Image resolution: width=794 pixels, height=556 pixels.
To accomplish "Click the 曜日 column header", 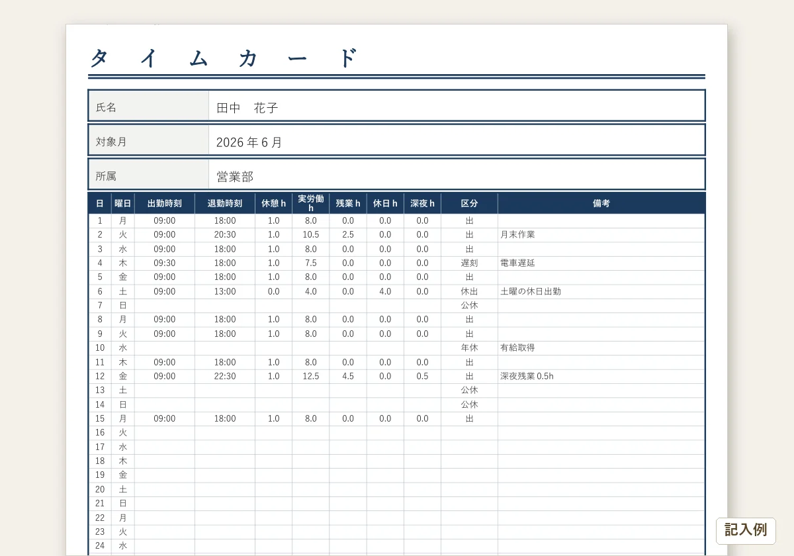I will point(123,203).
